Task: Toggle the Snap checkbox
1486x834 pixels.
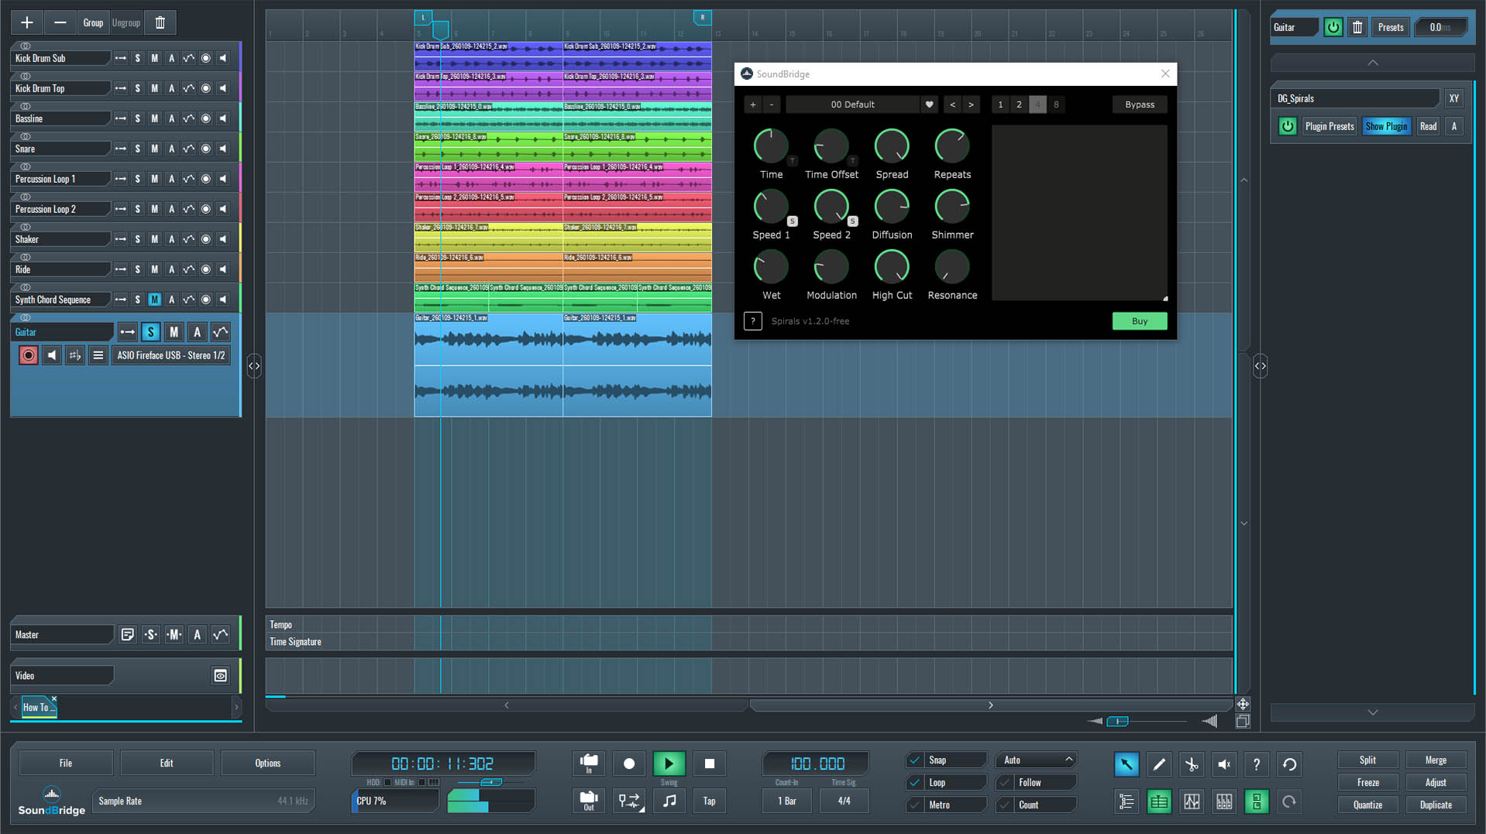Action: pos(915,760)
